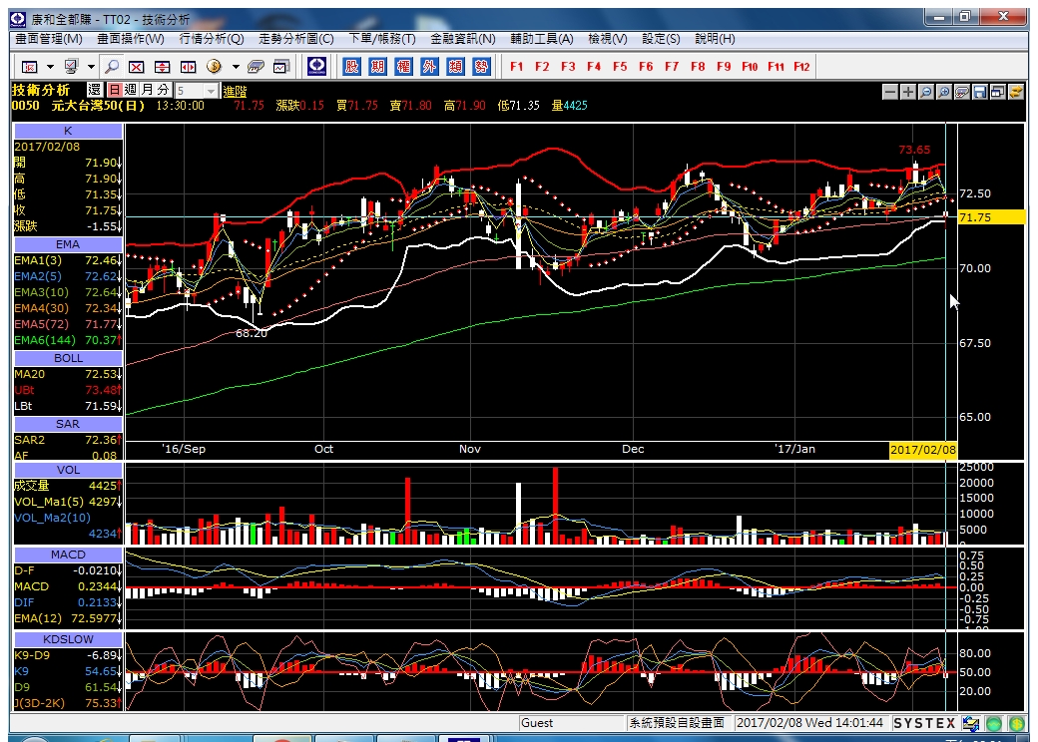
Task: Open the 外 (foreign) quick button
Action: tap(429, 66)
